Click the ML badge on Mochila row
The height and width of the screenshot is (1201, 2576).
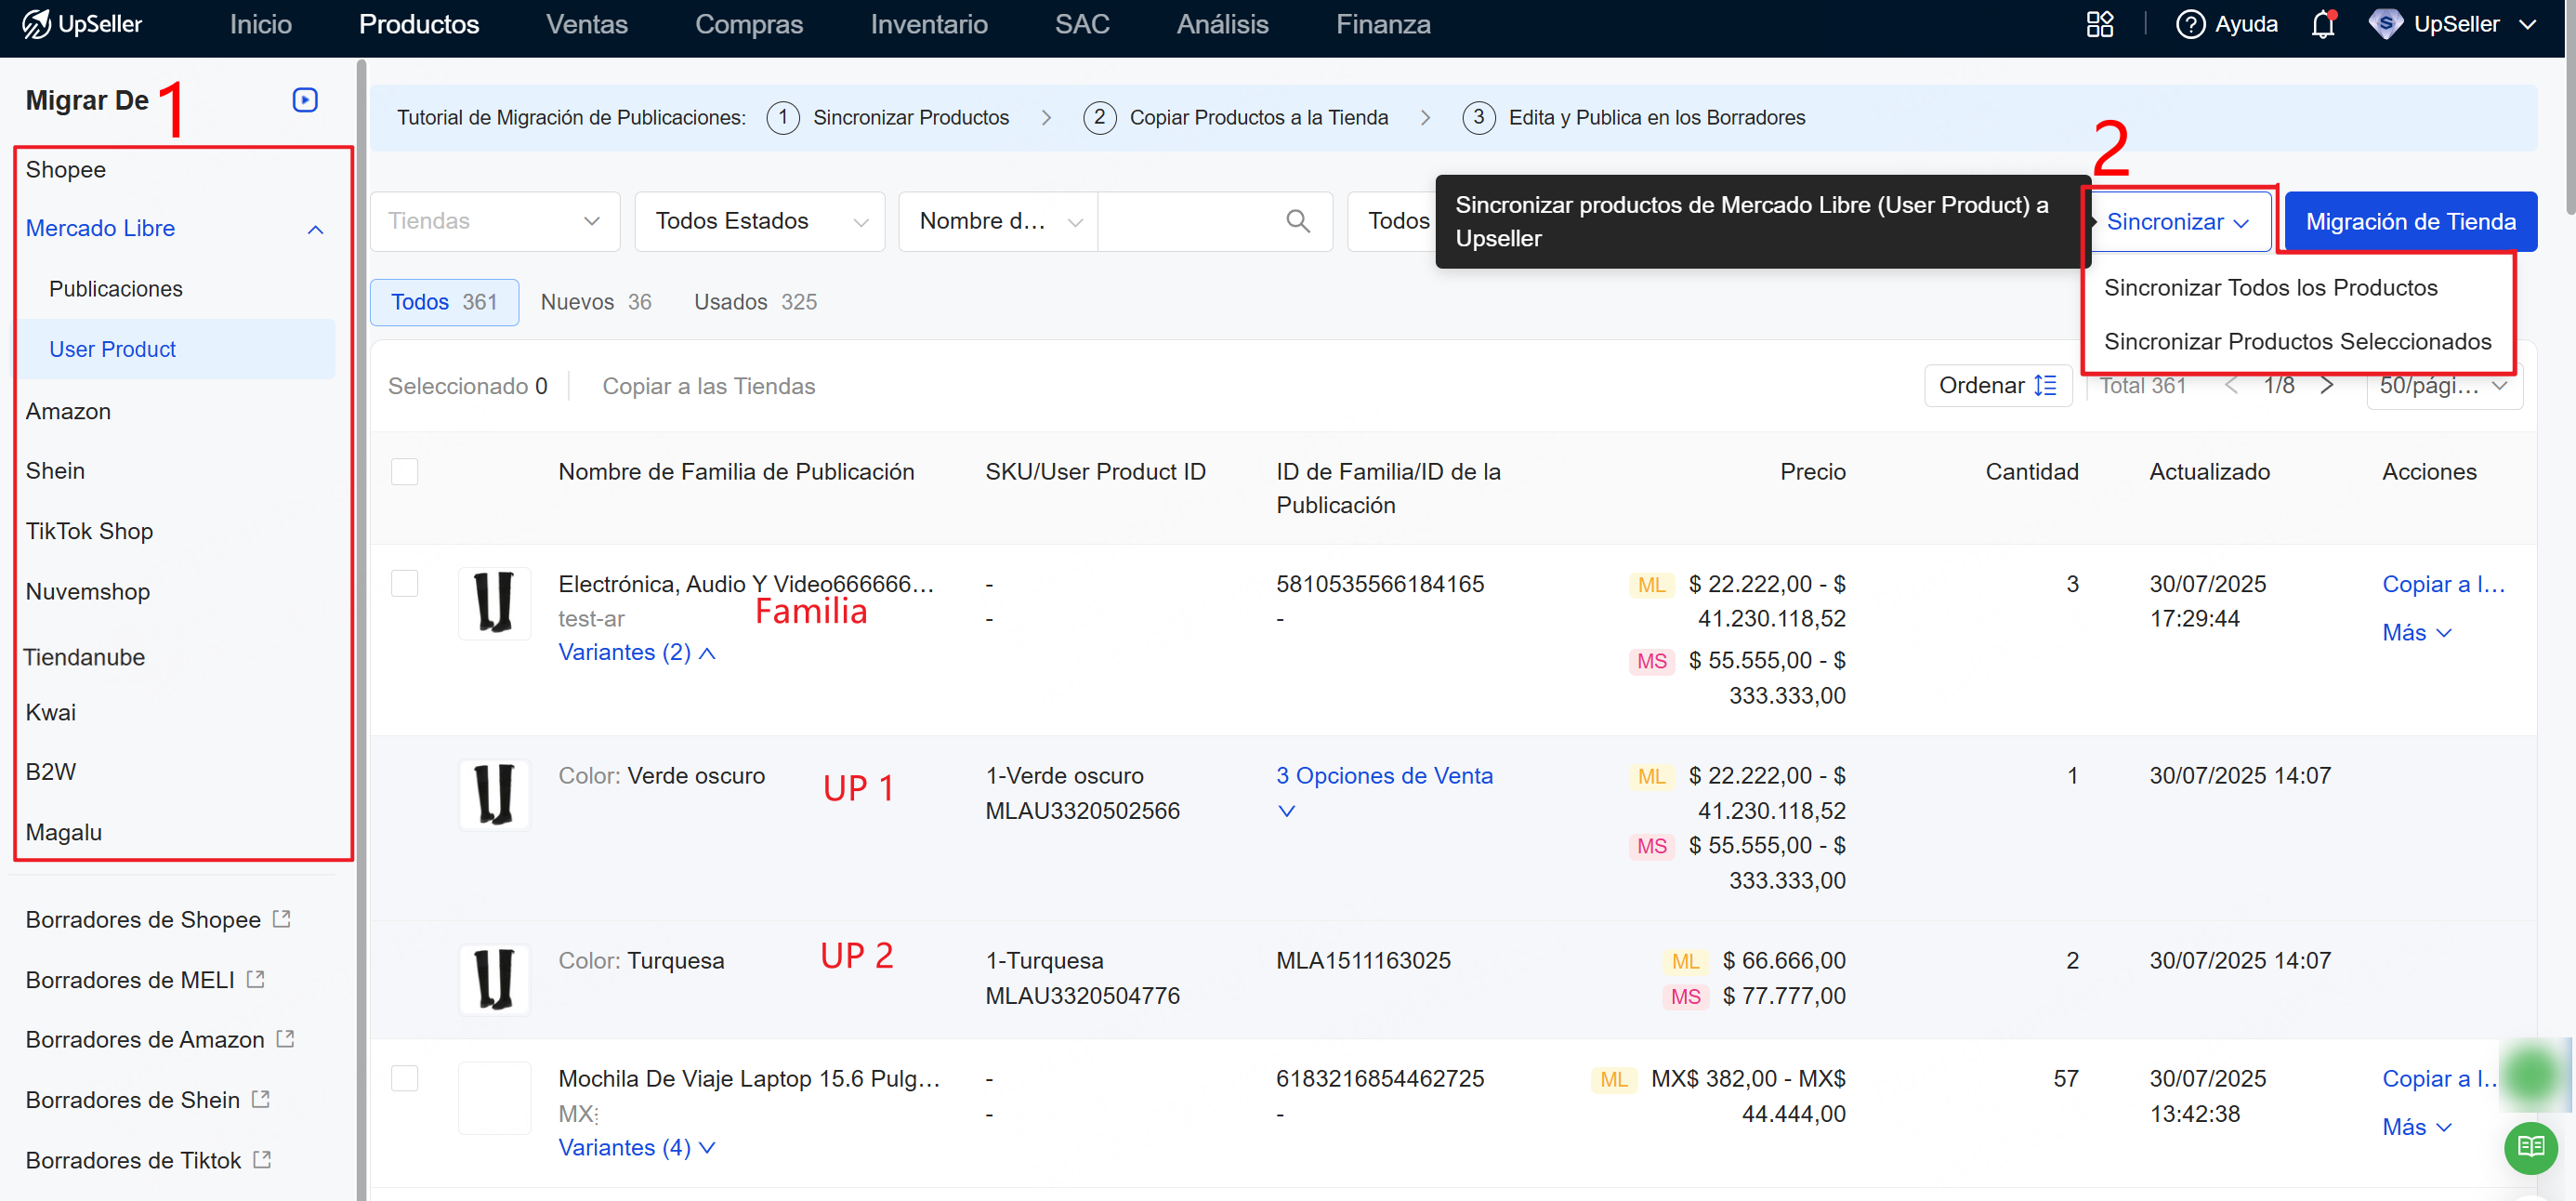tap(1613, 1079)
